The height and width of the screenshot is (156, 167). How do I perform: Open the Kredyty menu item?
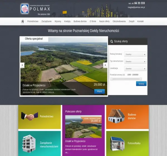[67, 21]
